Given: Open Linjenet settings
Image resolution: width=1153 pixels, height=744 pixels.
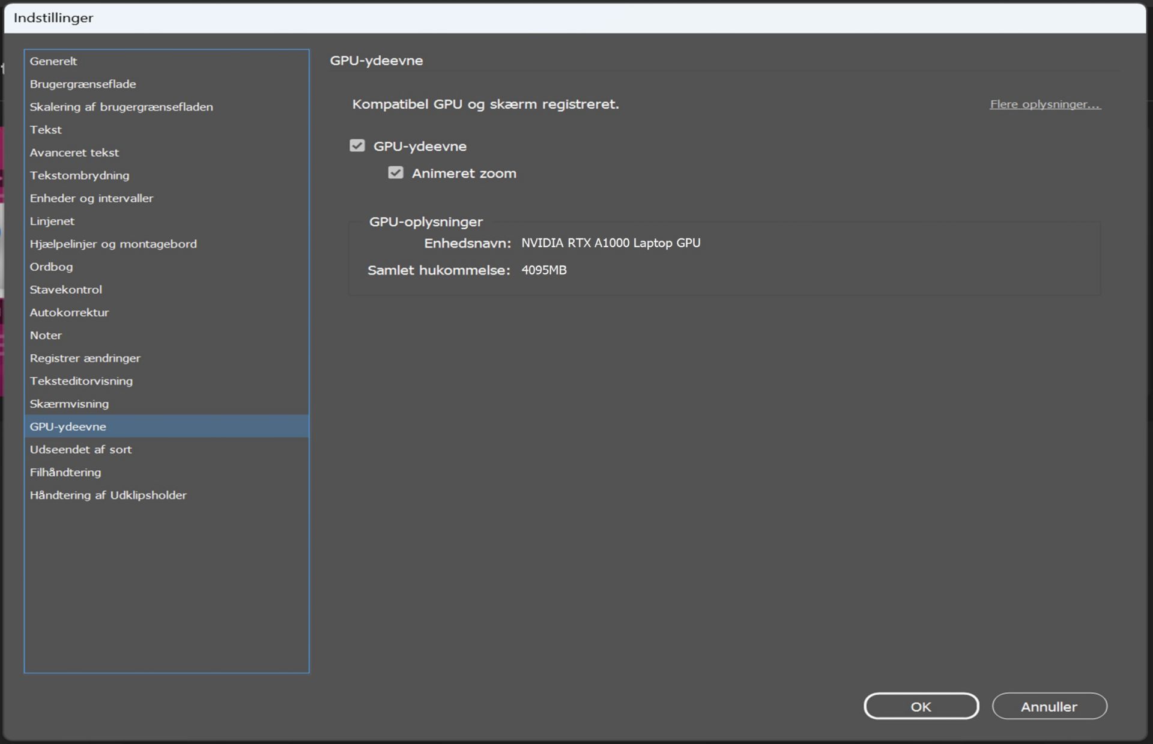Looking at the screenshot, I should point(52,221).
